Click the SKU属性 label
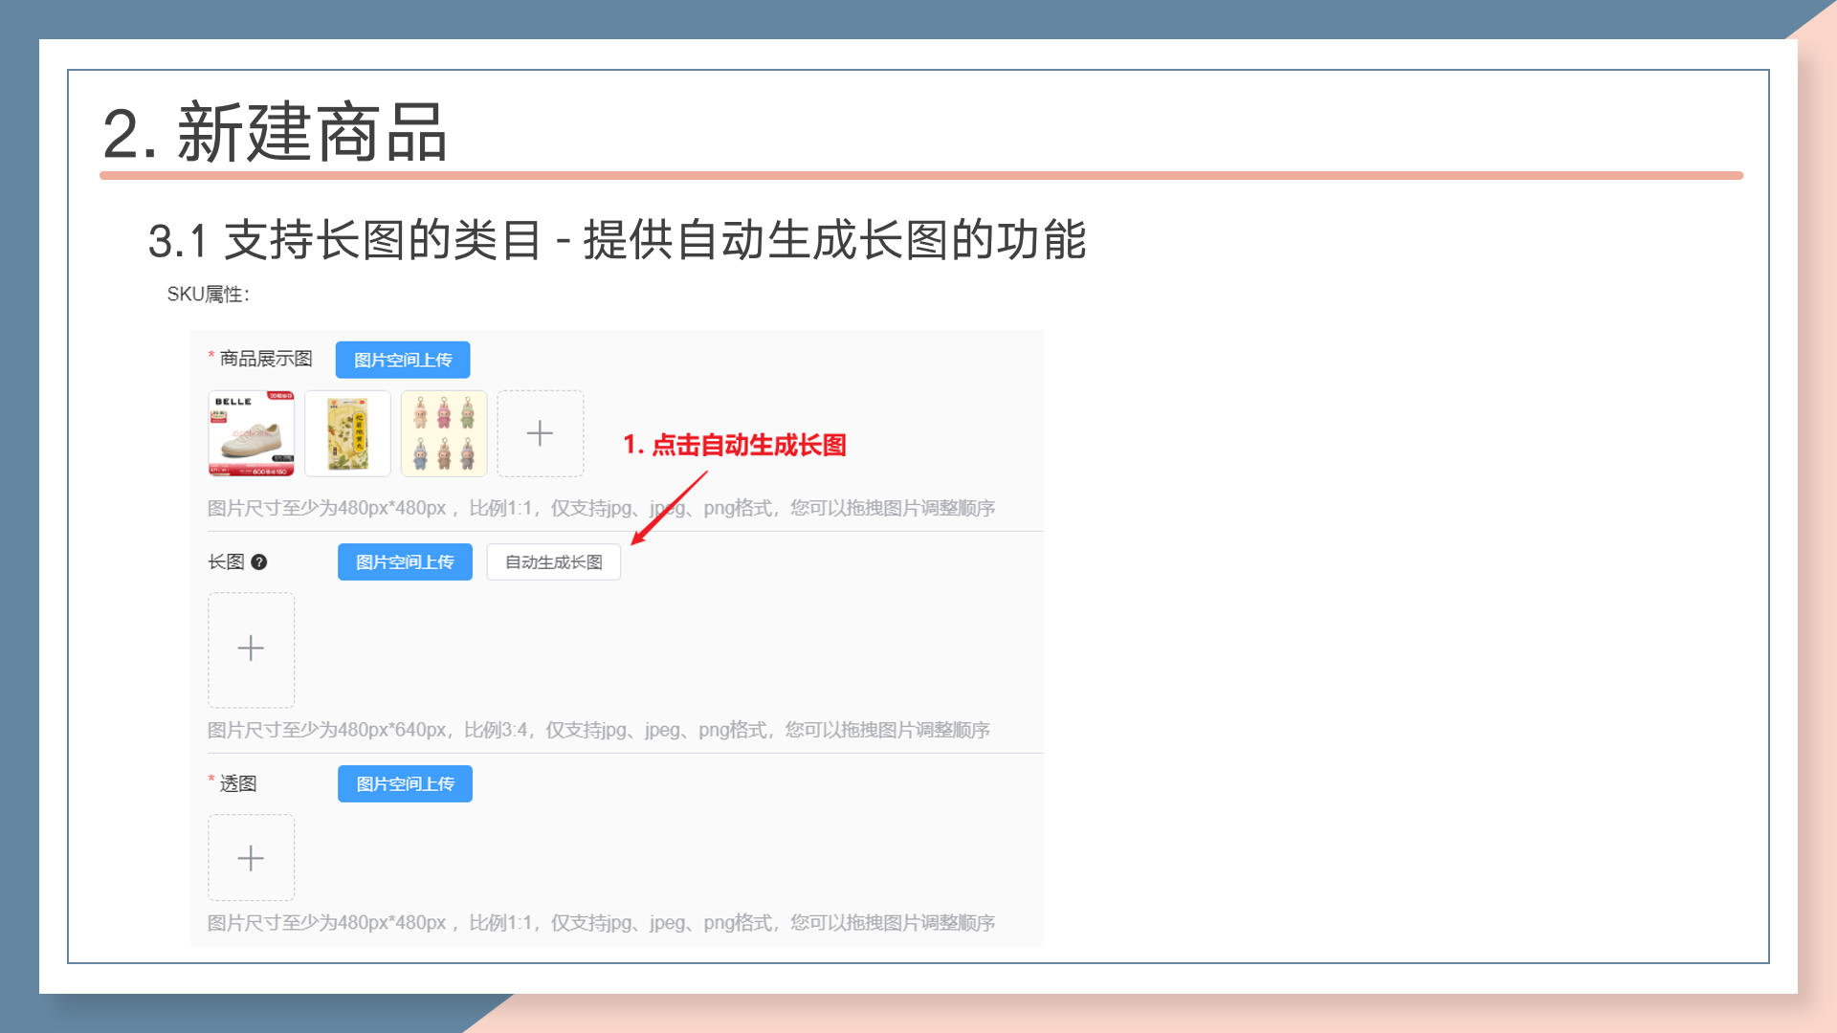 pyautogui.click(x=208, y=295)
